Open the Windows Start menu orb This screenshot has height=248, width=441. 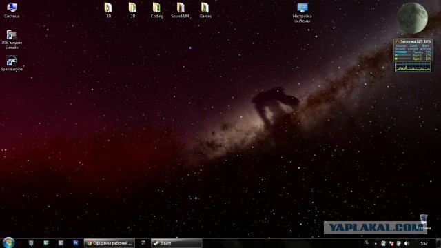pos(8,242)
